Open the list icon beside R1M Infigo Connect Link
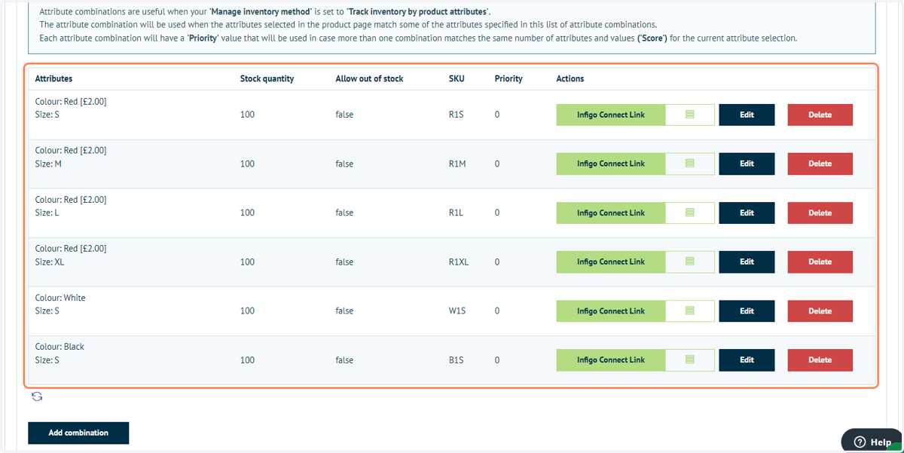The width and height of the screenshot is (904, 453). [x=690, y=164]
